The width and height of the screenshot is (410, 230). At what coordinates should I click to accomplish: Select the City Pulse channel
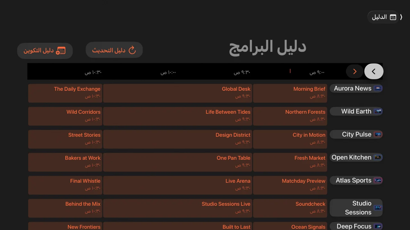coord(356,134)
